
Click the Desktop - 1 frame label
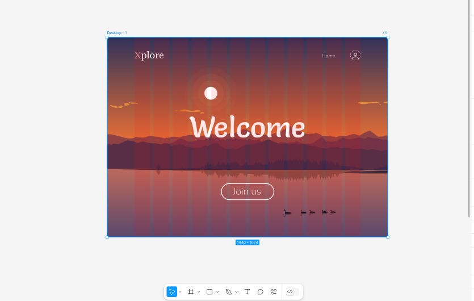click(x=117, y=33)
